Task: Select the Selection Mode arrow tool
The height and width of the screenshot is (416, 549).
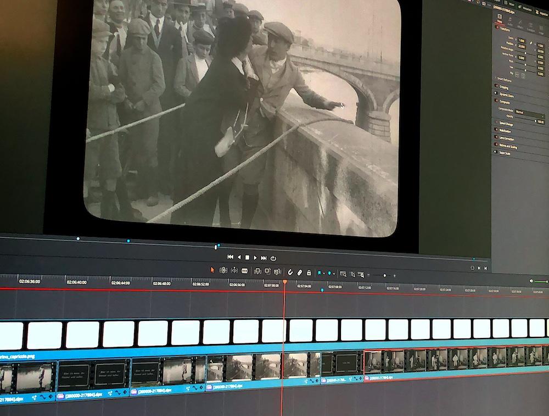Action: click(x=212, y=270)
